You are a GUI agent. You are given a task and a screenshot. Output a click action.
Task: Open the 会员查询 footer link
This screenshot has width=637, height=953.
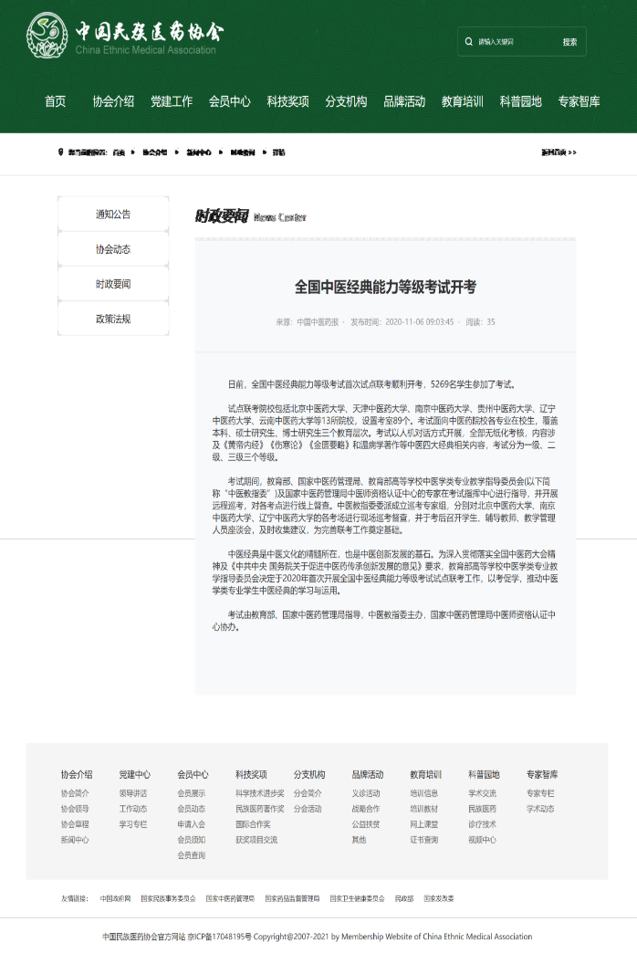pyautogui.click(x=191, y=855)
